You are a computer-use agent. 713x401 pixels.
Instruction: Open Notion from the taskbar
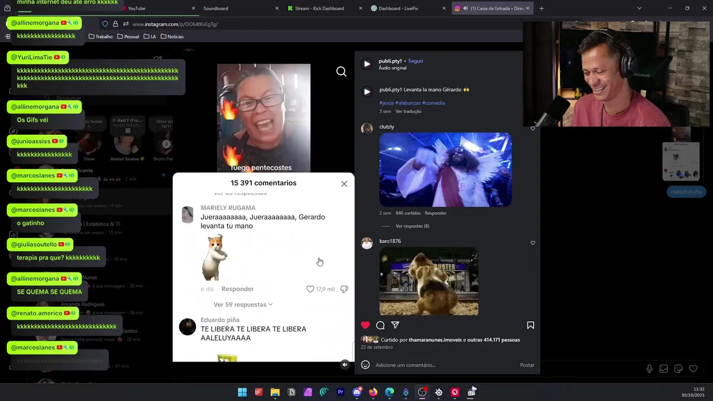(291, 392)
